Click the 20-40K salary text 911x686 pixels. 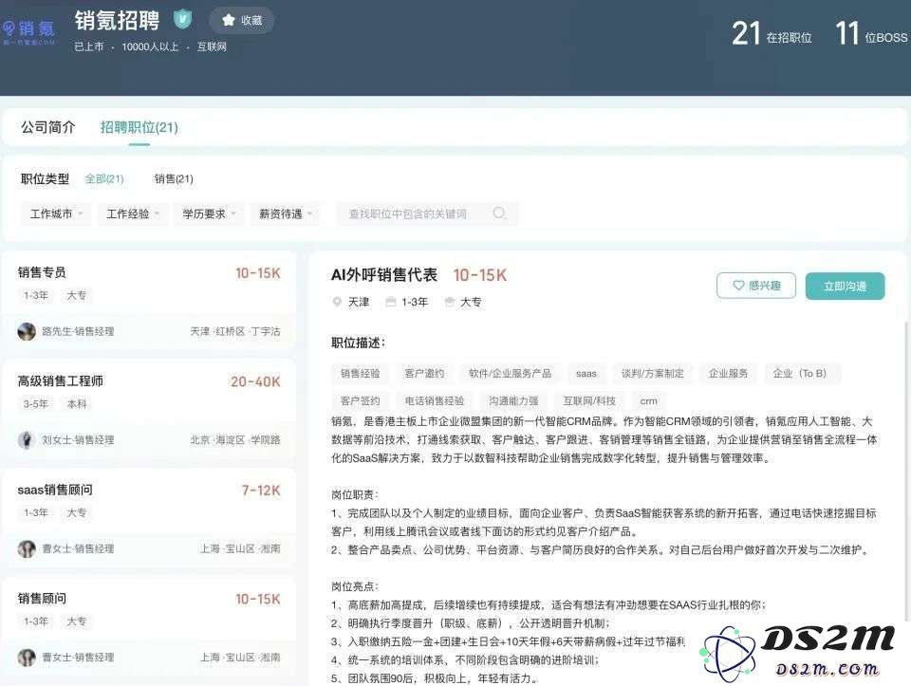click(255, 381)
